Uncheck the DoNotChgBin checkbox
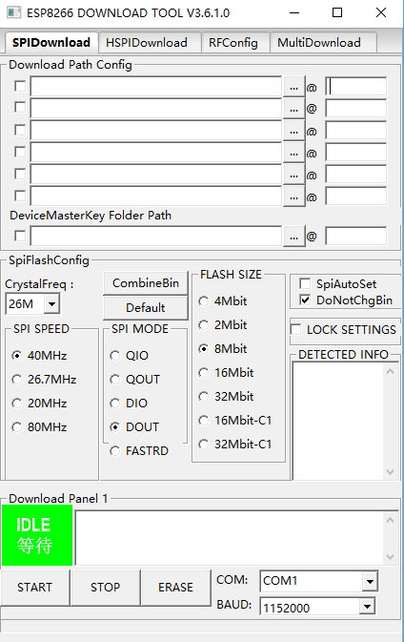Screen dimensions: 404x642 (x=305, y=300)
